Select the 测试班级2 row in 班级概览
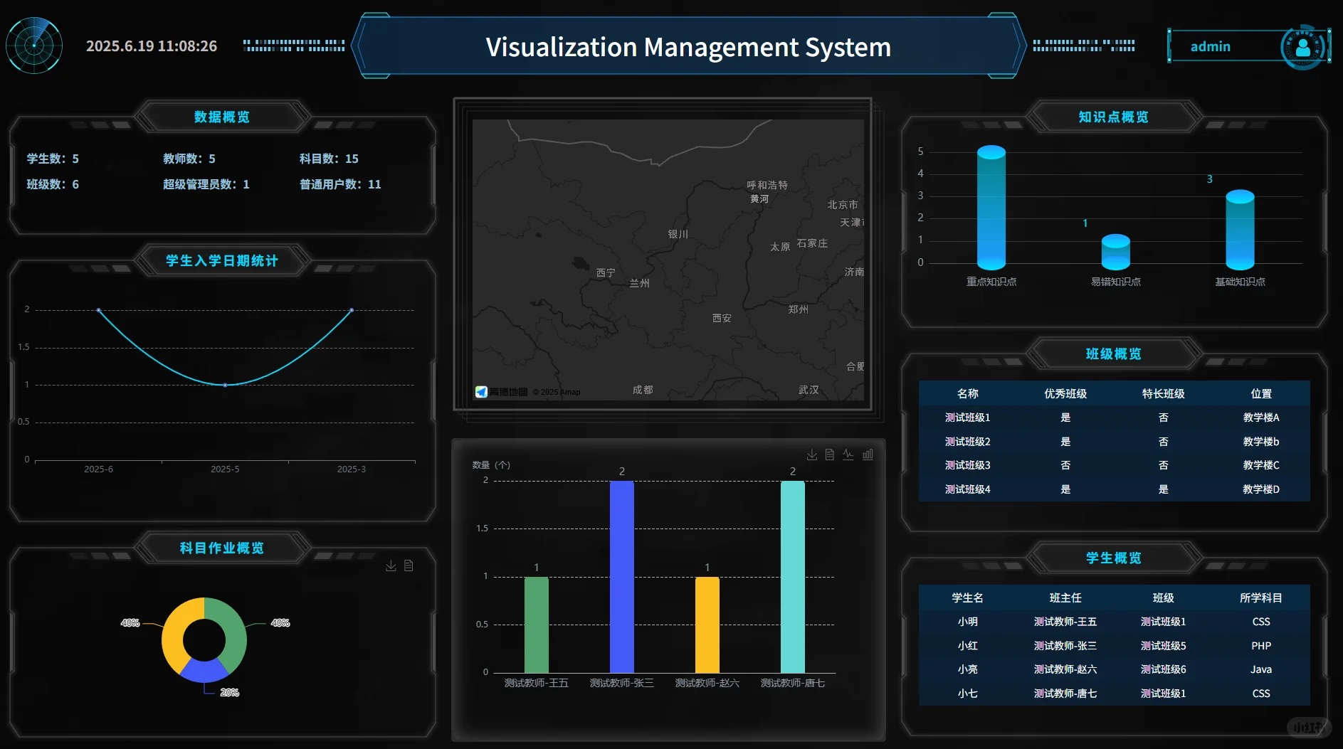1343x749 pixels. [x=1114, y=442]
